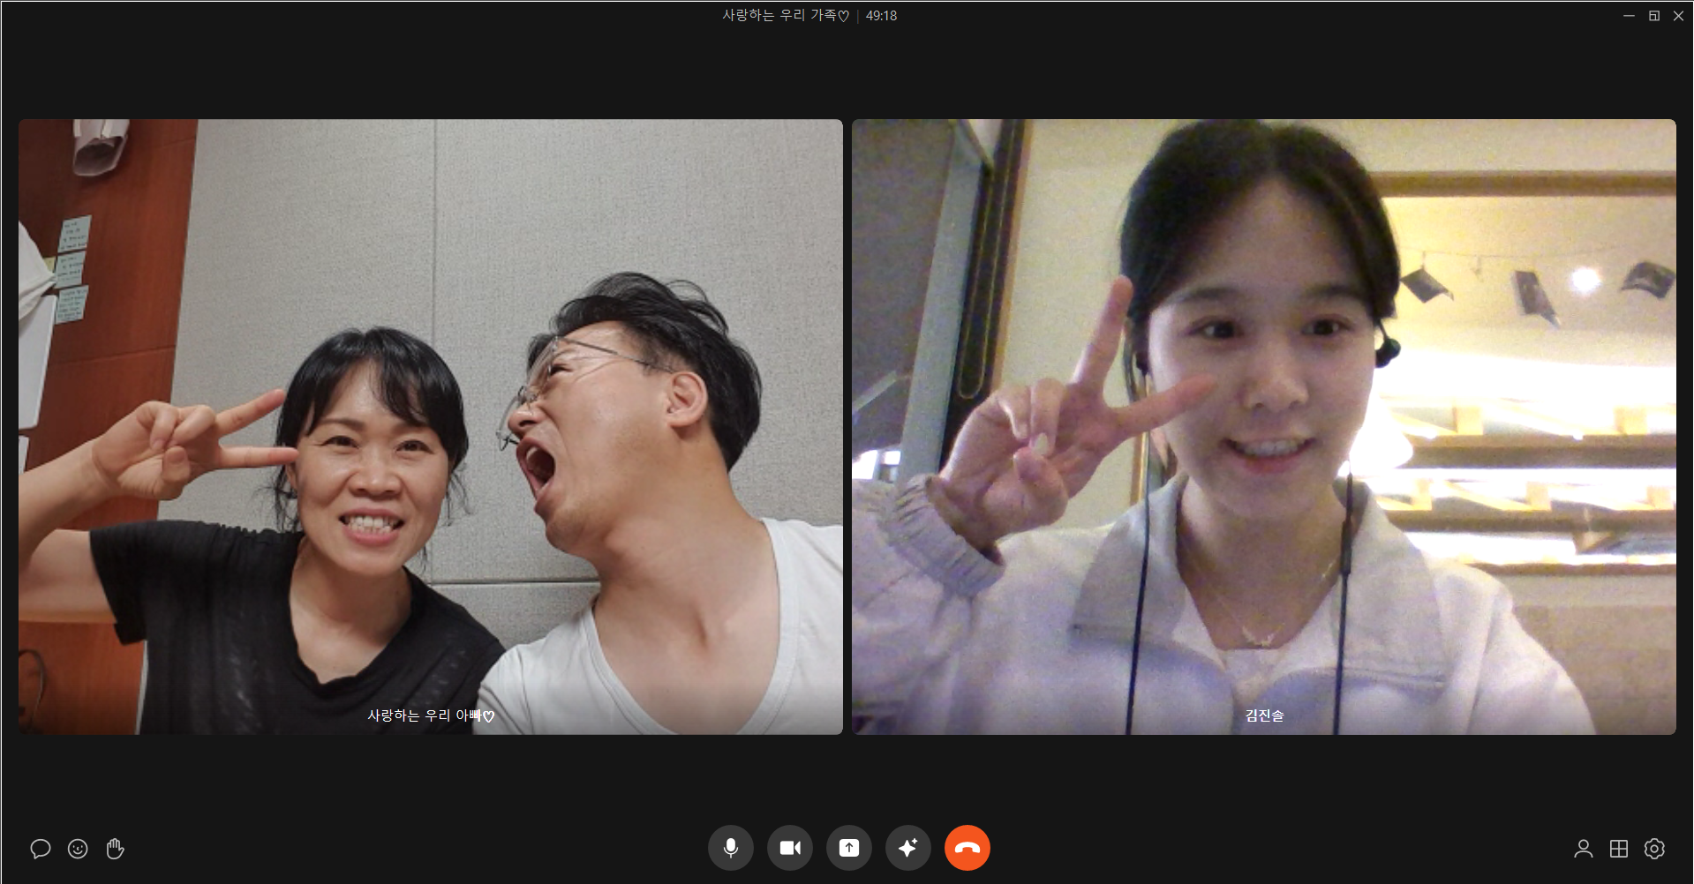Screen dimensions: 1694x884
Task: Minimize the call window
Action: pos(1629,16)
